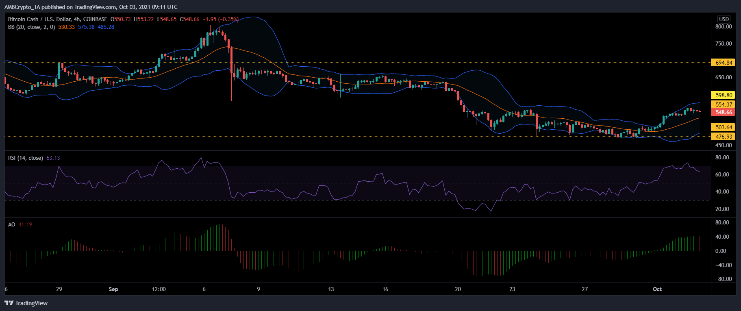Image resolution: width=741 pixels, height=311 pixels.
Task: Click the 16 date label on the time axis
Action: (x=385, y=289)
